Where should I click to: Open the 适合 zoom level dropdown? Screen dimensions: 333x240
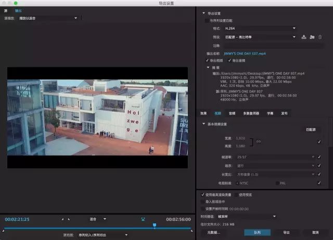point(98,219)
